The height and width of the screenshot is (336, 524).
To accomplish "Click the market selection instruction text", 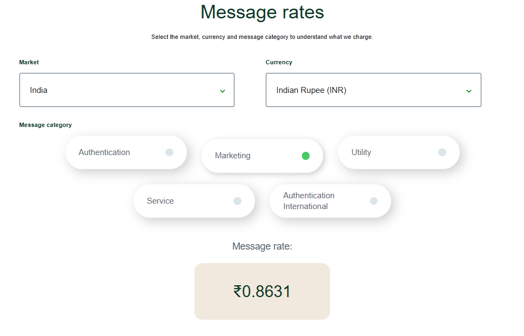I will point(262,37).
